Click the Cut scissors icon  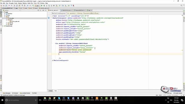pyautogui.click(x=14, y=5)
